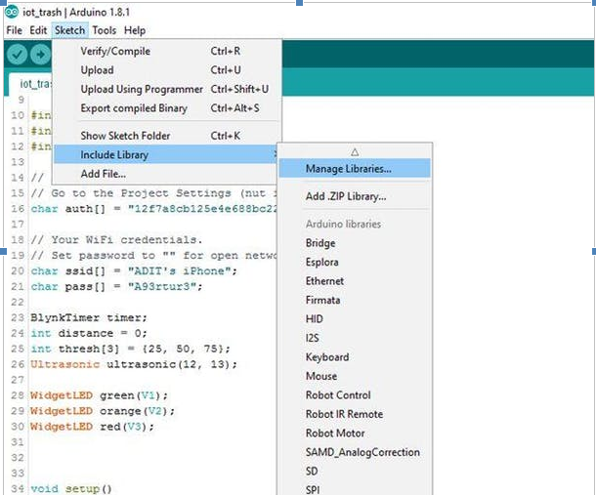
Task: Click the char auth[] token line
Action: 153,209
